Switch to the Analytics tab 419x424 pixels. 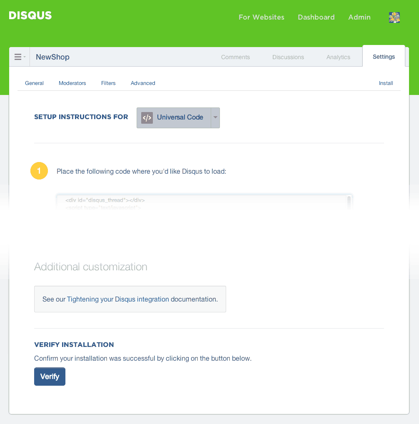point(338,57)
